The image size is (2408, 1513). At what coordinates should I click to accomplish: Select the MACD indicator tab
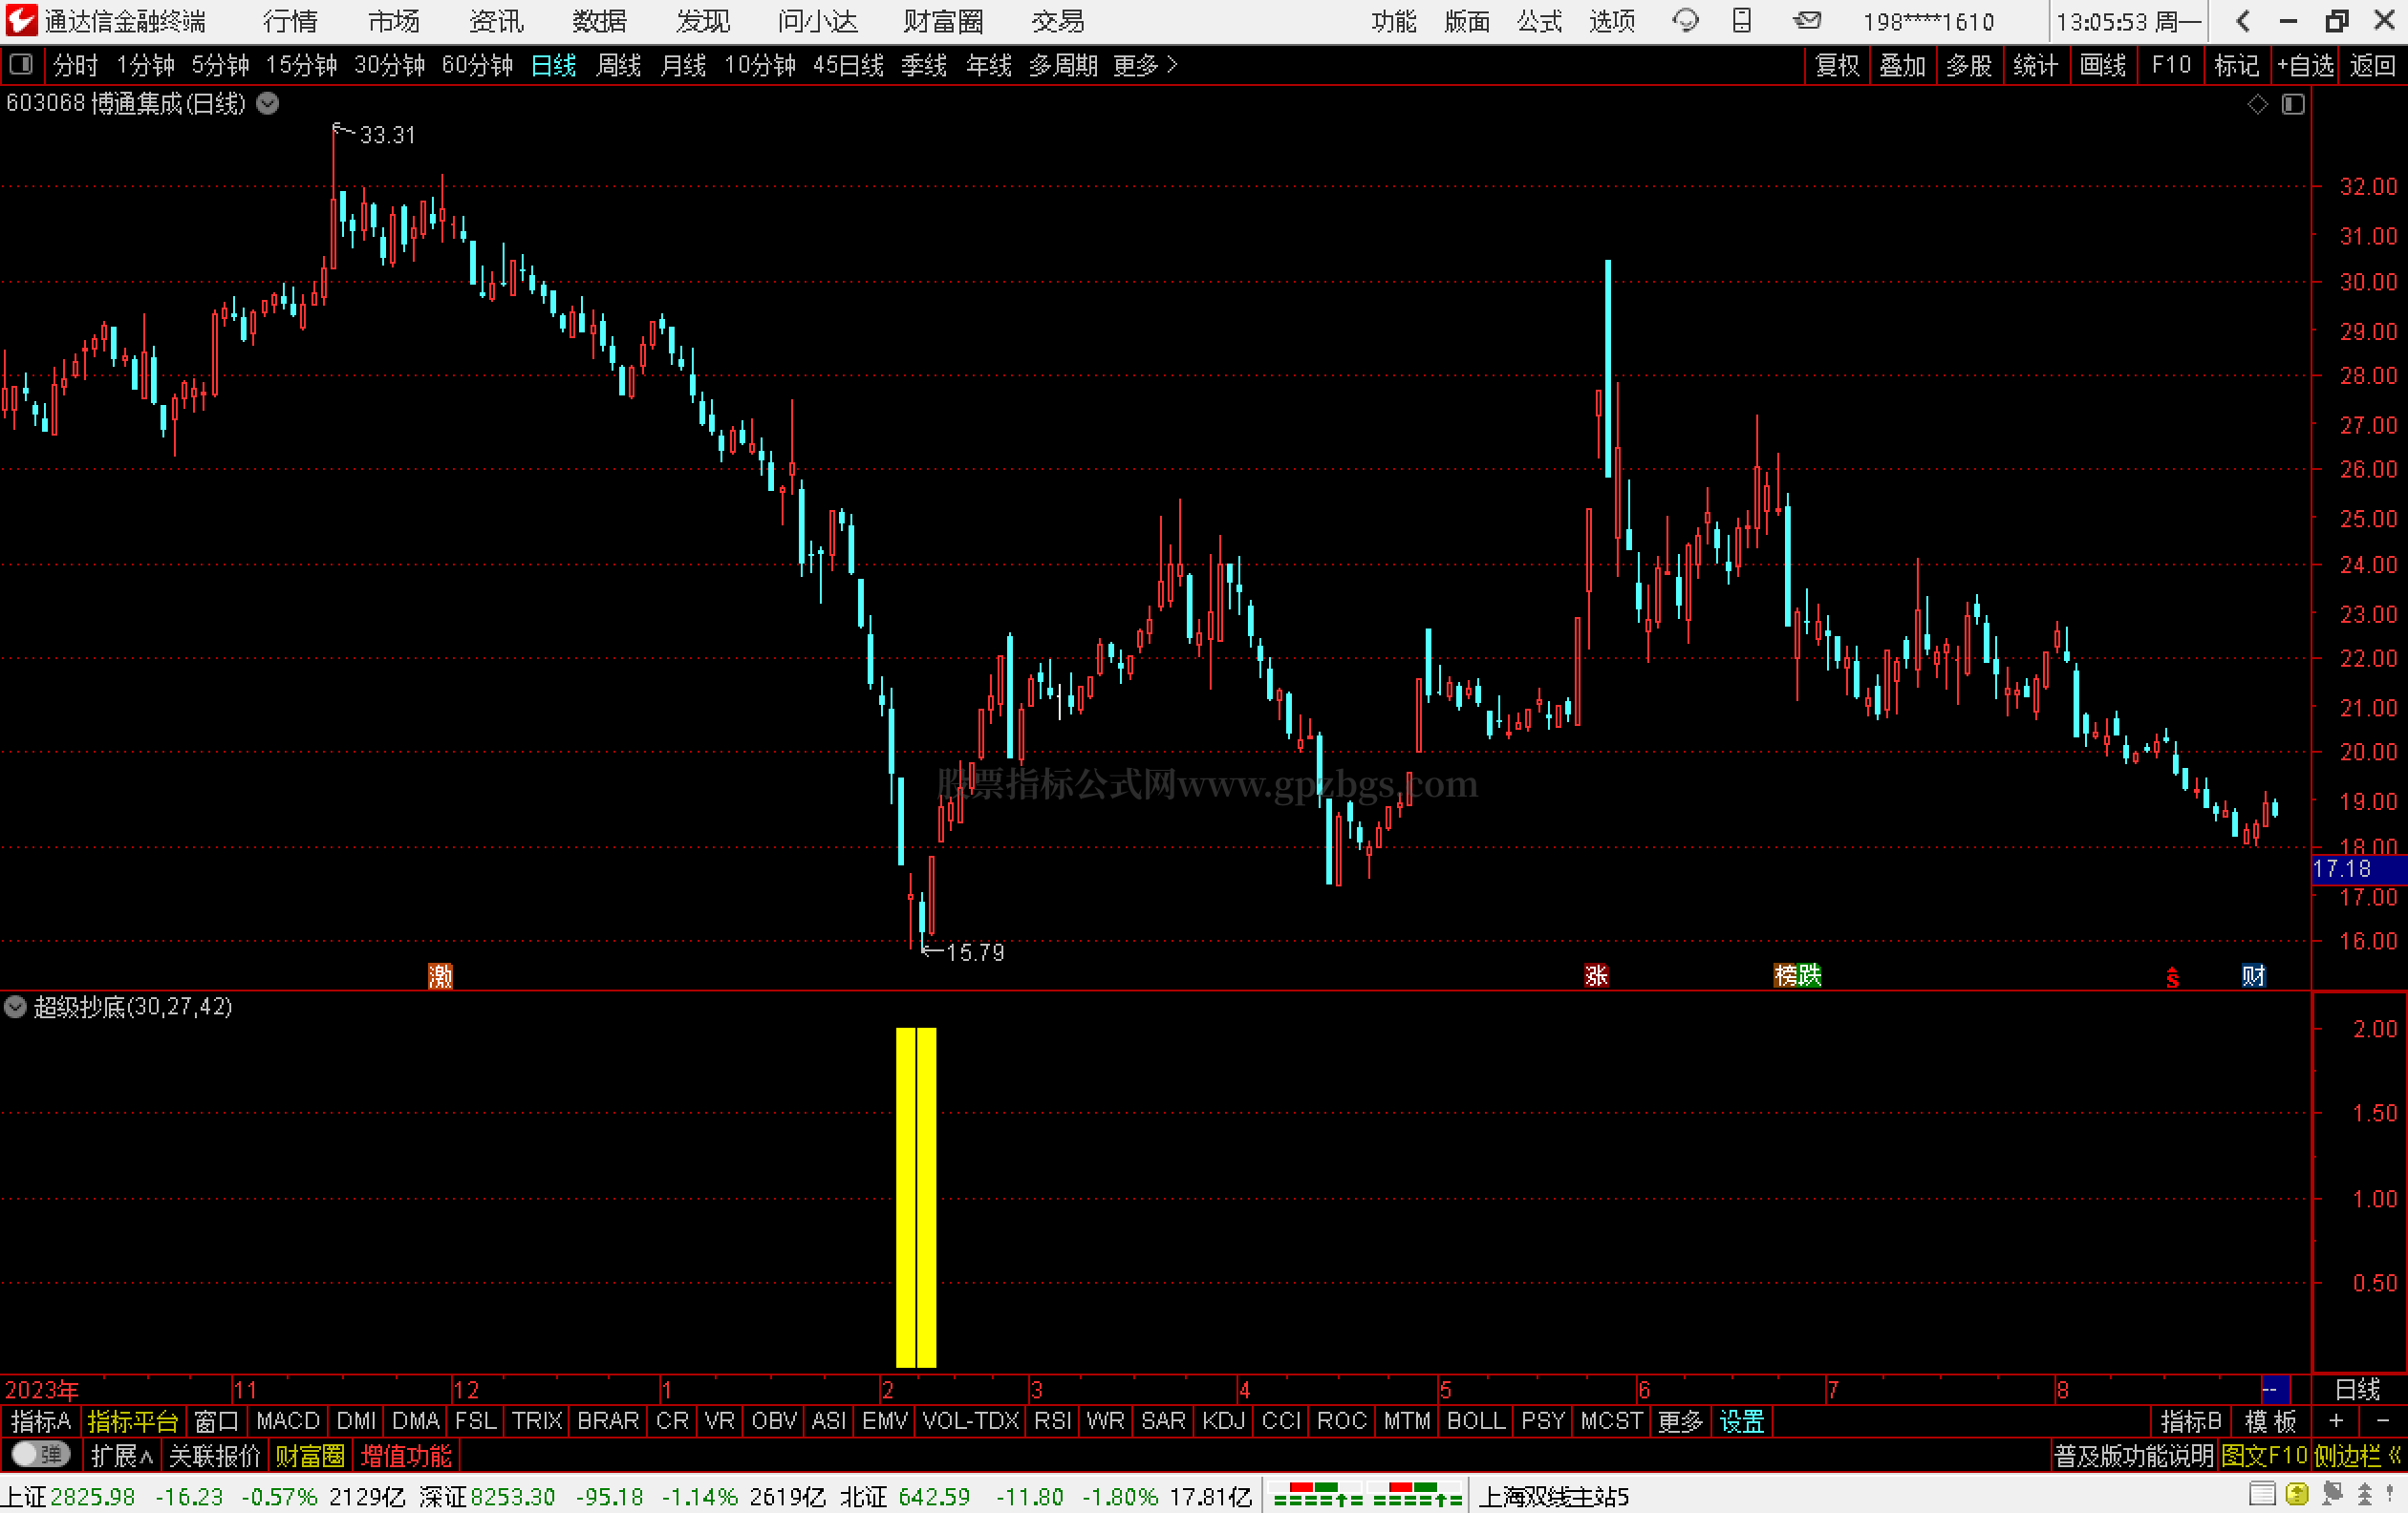pyautogui.click(x=287, y=1420)
